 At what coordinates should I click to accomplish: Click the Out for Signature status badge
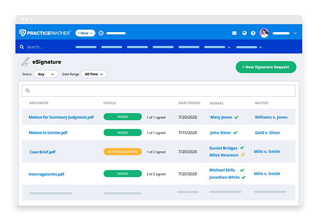point(123,152)
